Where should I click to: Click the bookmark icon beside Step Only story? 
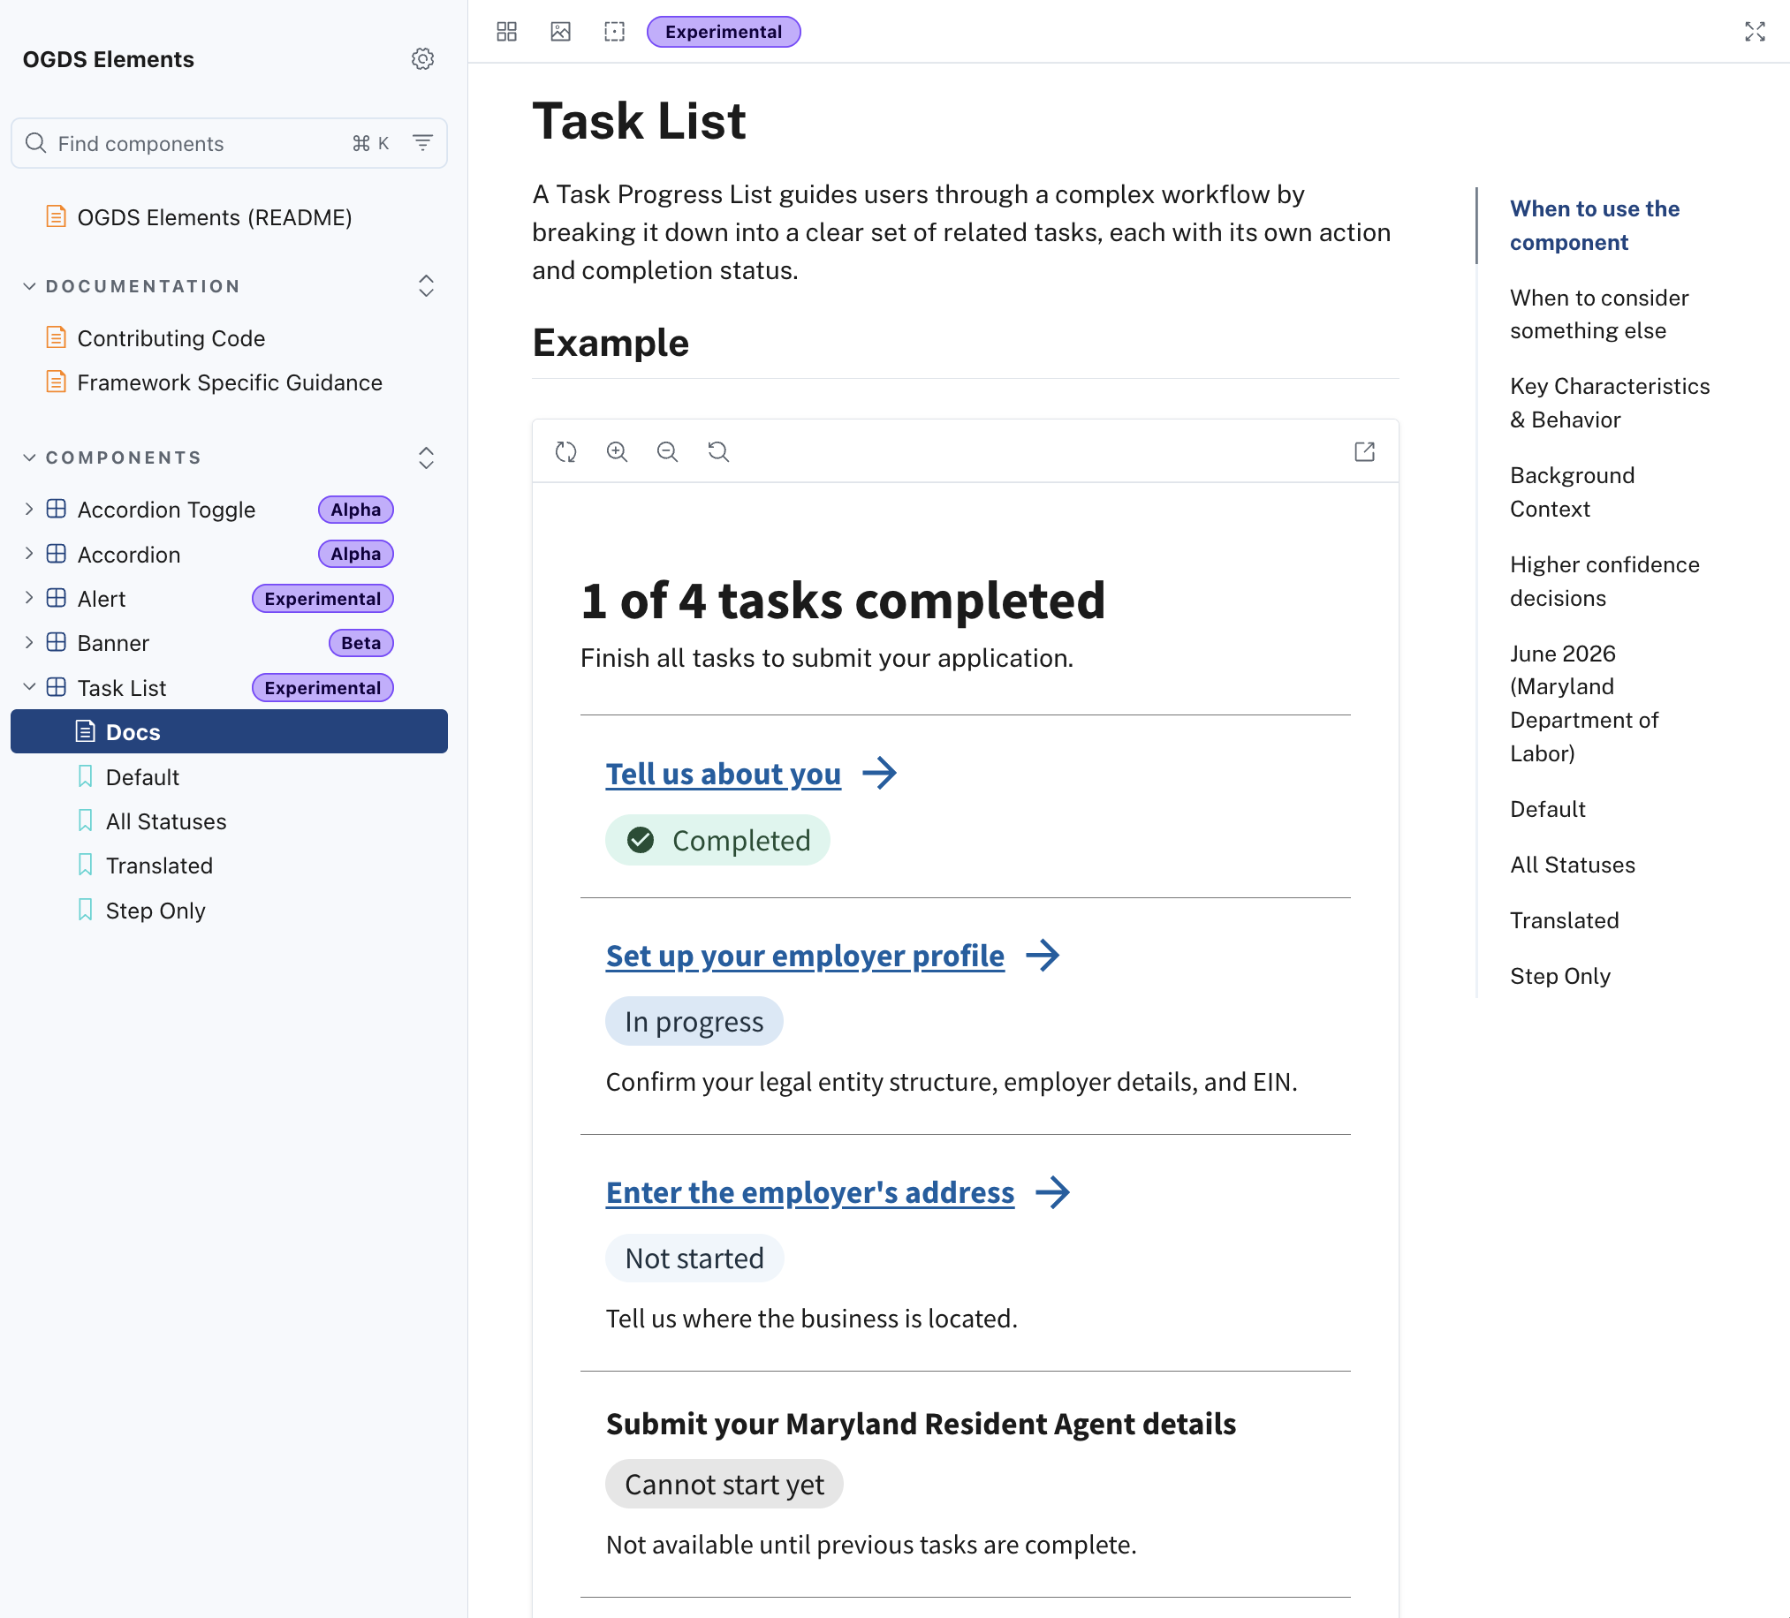pos(85,910)
